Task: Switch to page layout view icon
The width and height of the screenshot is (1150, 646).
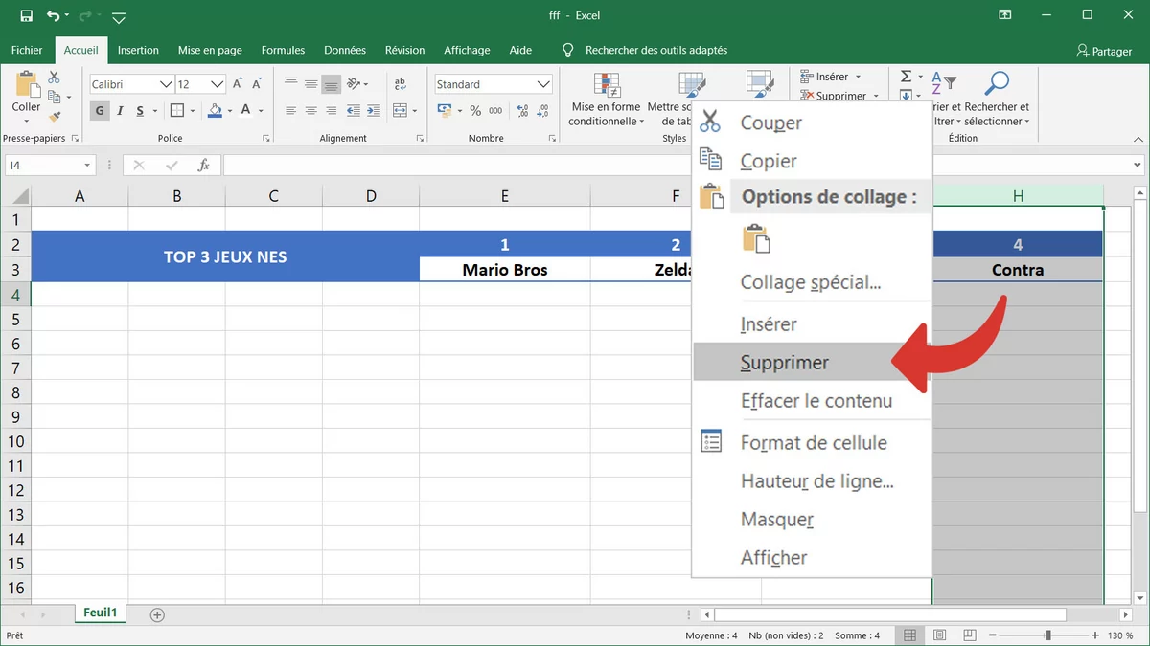Action: click(x=939, y=635)
